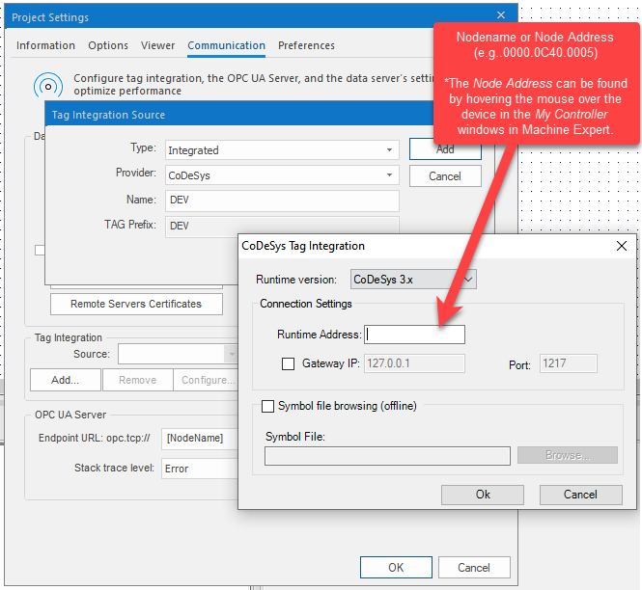
Task: Open the Preferences tab
Action: [306, 45]
